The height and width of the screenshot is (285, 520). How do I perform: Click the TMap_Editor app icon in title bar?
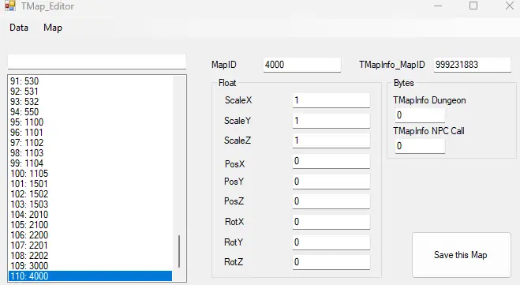pos(10,6)
